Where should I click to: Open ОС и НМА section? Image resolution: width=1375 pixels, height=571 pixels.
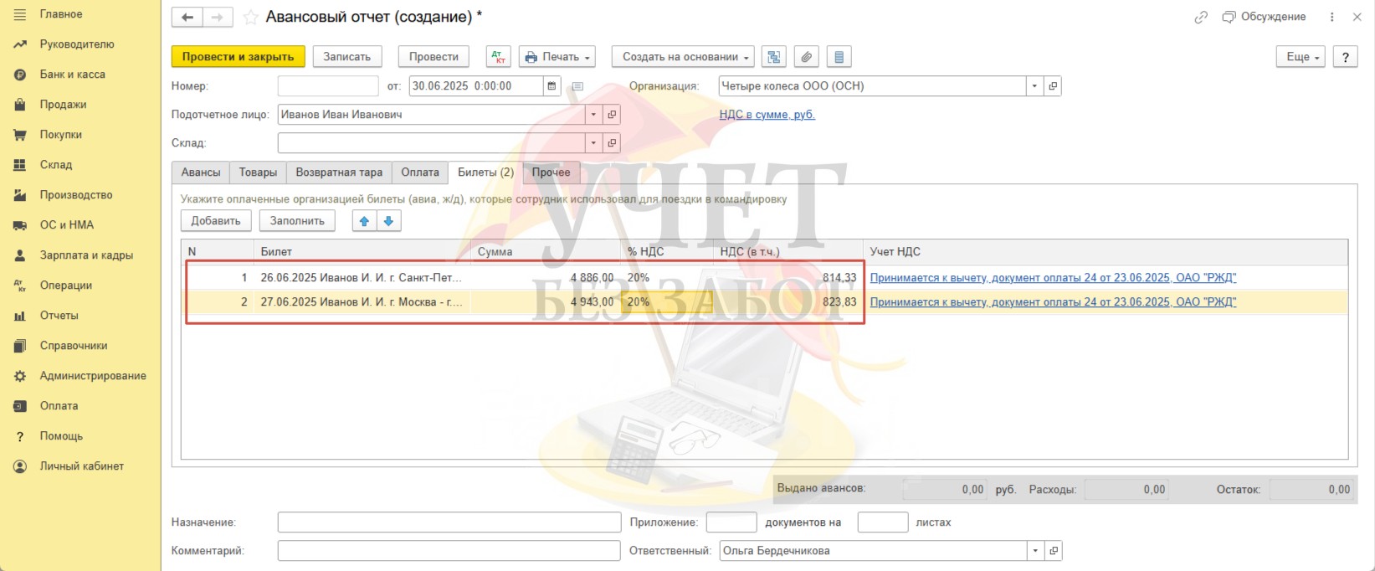pos(67,225)
